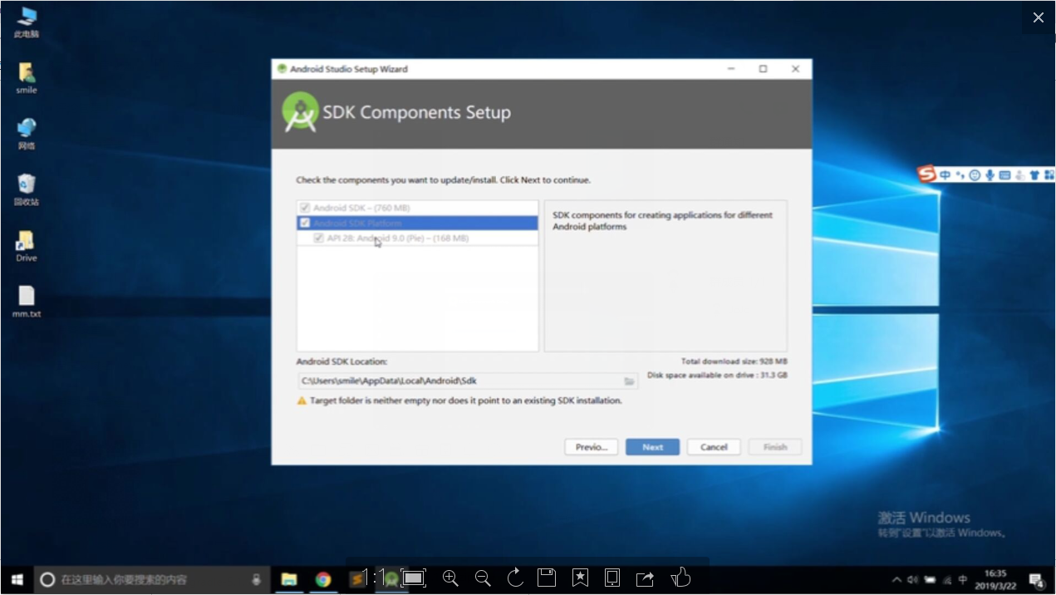
Task: Click the Sogou S logo on the IME bar
Action: tap(927, 174)
